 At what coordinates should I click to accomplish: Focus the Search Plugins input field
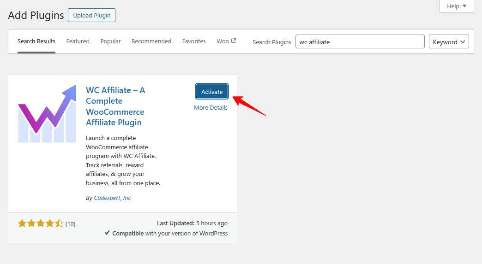click(x=360, y=42)
